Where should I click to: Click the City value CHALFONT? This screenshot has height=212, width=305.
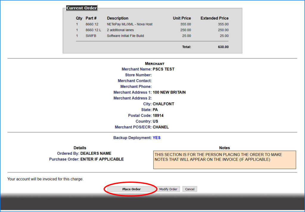164,104
